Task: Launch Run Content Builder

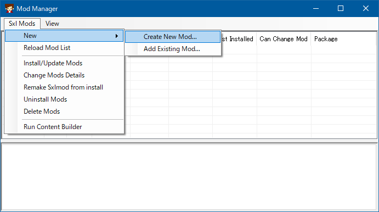Action: click(64, 127)
